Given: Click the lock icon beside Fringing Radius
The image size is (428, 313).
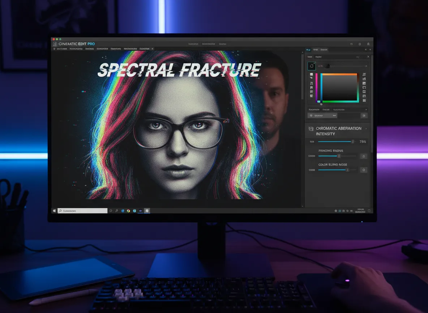Looking at the screenshot, I should [364, 156].
